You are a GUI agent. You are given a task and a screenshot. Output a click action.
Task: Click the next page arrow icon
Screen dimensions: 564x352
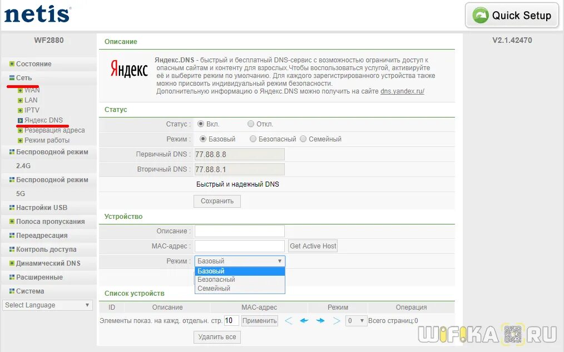(x=320, y=321)
